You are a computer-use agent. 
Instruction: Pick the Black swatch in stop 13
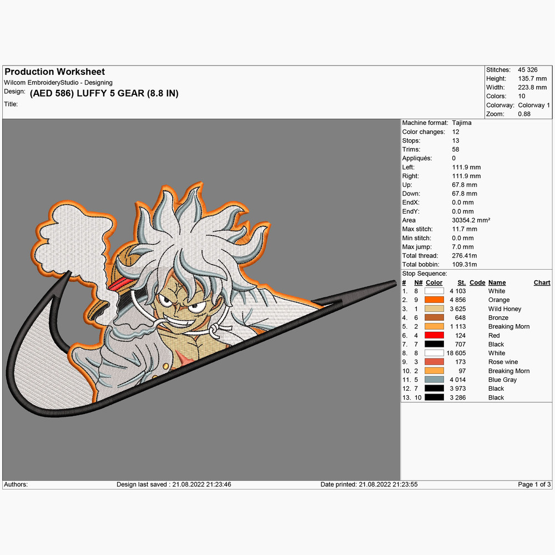434,397
